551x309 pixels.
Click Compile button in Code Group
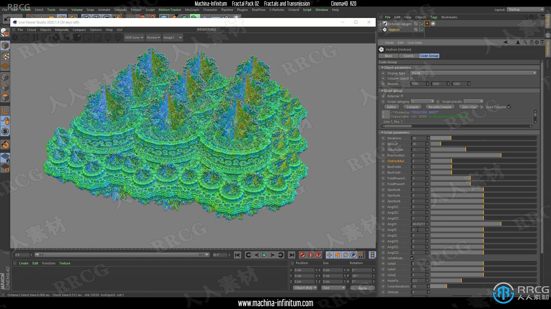pyautogui.click(x=412, y=107)
